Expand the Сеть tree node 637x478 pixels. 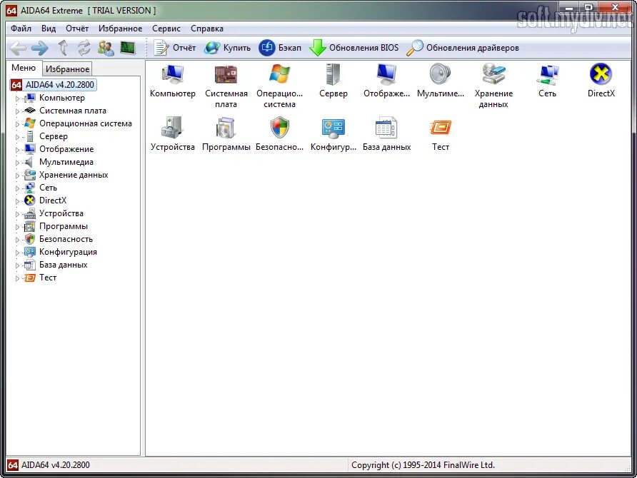17,188
